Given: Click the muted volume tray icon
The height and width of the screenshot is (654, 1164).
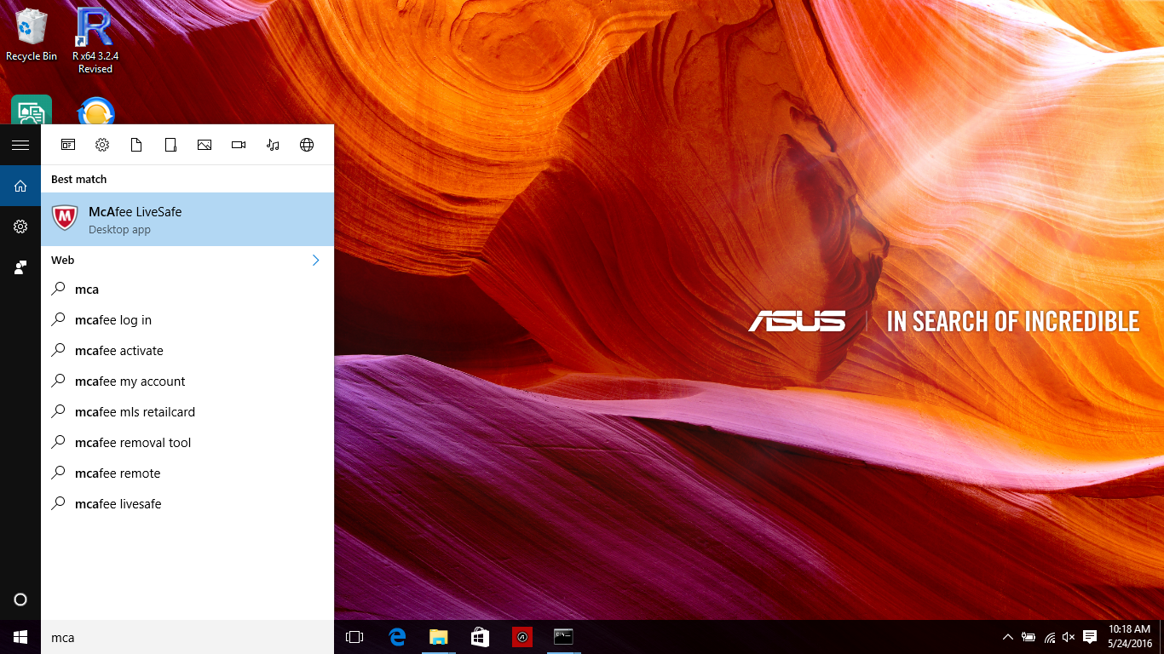Looking at the screenshot, I should pos(1069,637).
